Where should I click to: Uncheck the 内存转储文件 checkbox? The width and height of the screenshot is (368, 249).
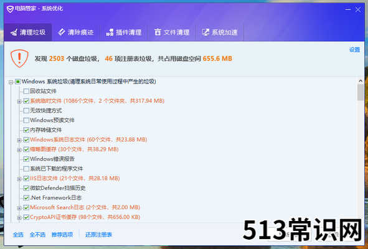point(26,130)
